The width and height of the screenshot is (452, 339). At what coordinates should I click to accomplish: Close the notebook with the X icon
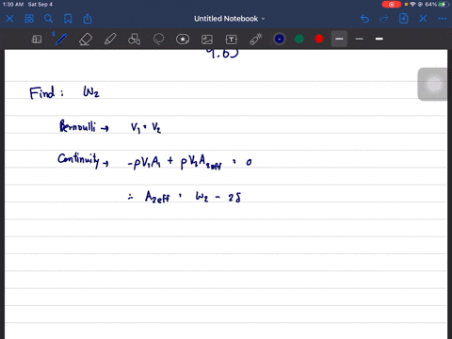coord(9,19)
